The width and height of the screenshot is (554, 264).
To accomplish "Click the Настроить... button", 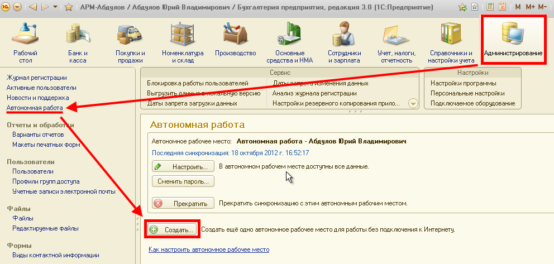I will [183, 166].
